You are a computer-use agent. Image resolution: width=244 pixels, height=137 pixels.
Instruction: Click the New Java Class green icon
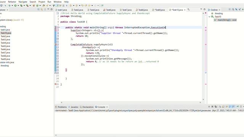click(x=37, y=6)
